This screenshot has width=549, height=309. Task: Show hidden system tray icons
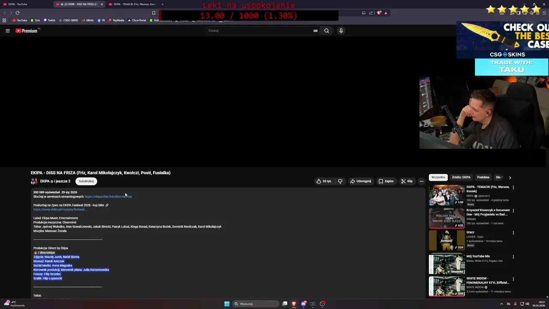click(501, 304)
